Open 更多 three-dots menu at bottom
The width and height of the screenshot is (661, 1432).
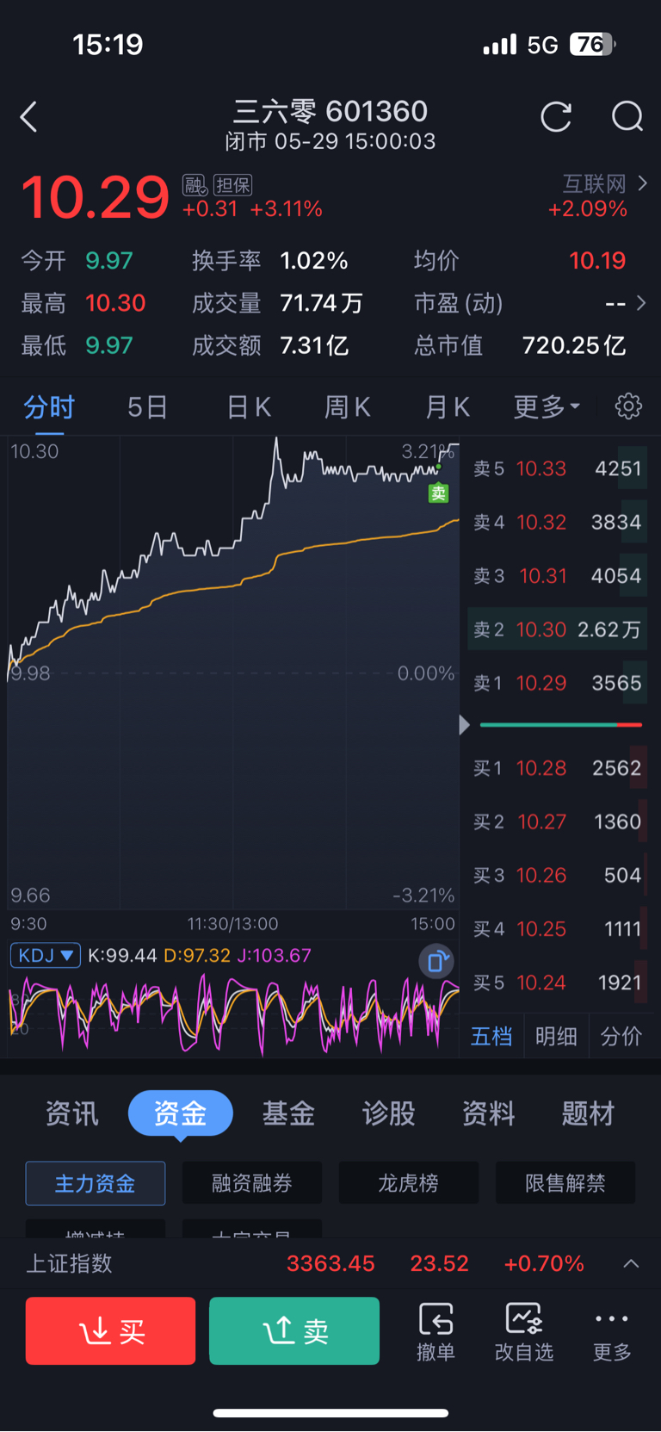coord(612,1331)
